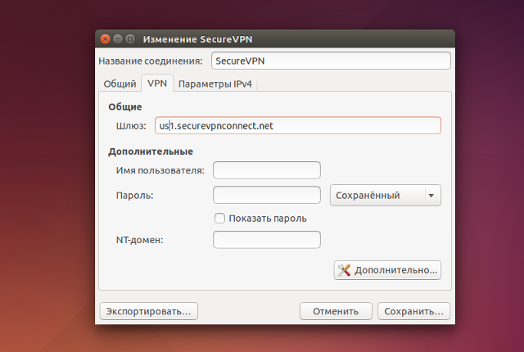Viewport: 524px width, 352px height.
Task: Click the Пароль label
Action: point(134,196)
